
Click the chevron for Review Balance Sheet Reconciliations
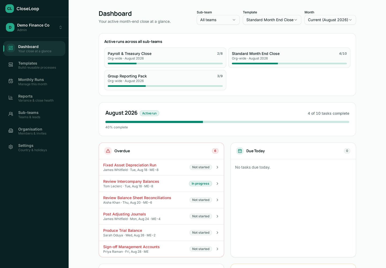(217, 200)
